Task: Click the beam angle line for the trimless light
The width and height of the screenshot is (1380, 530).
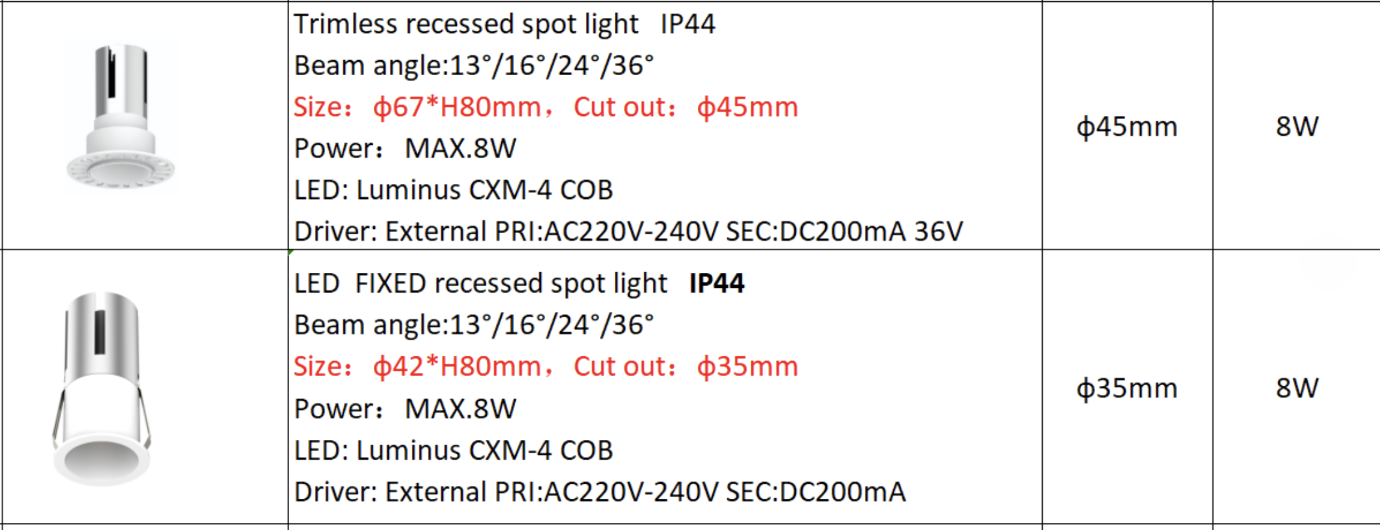Action: click(474, 65)
